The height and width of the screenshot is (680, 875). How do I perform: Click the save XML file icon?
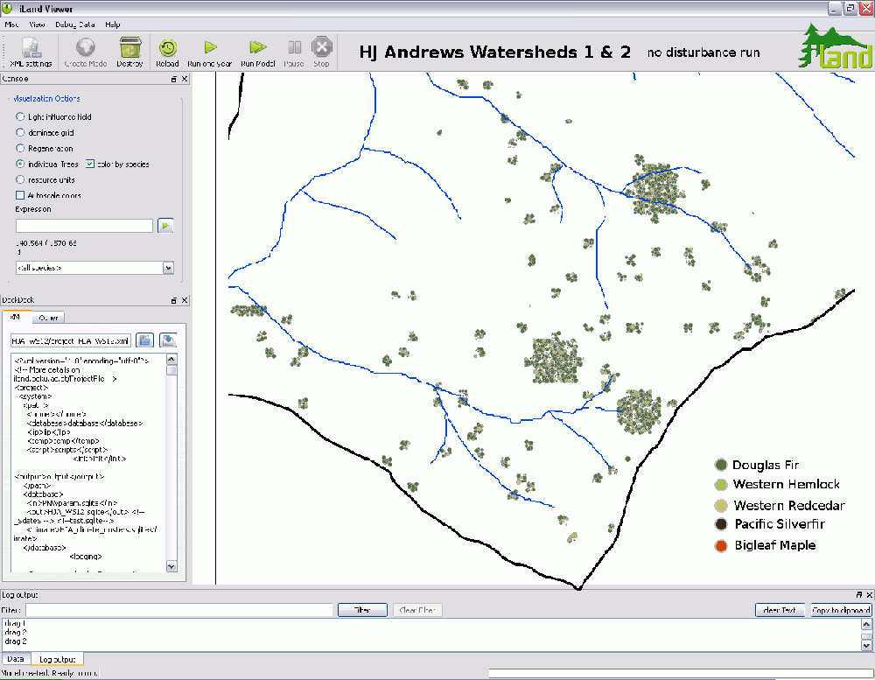tap(168, 340)
